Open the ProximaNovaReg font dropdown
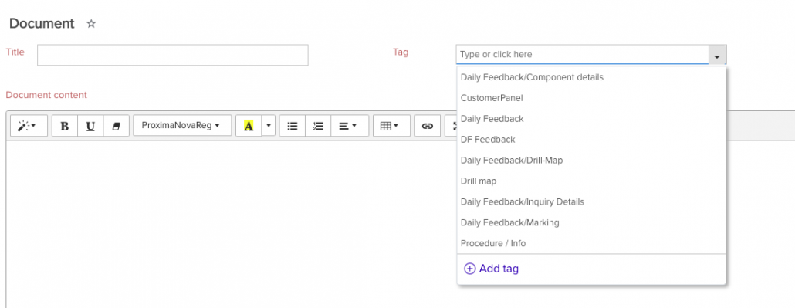This screenshot has height=308, width=795. tap(182, 126)
